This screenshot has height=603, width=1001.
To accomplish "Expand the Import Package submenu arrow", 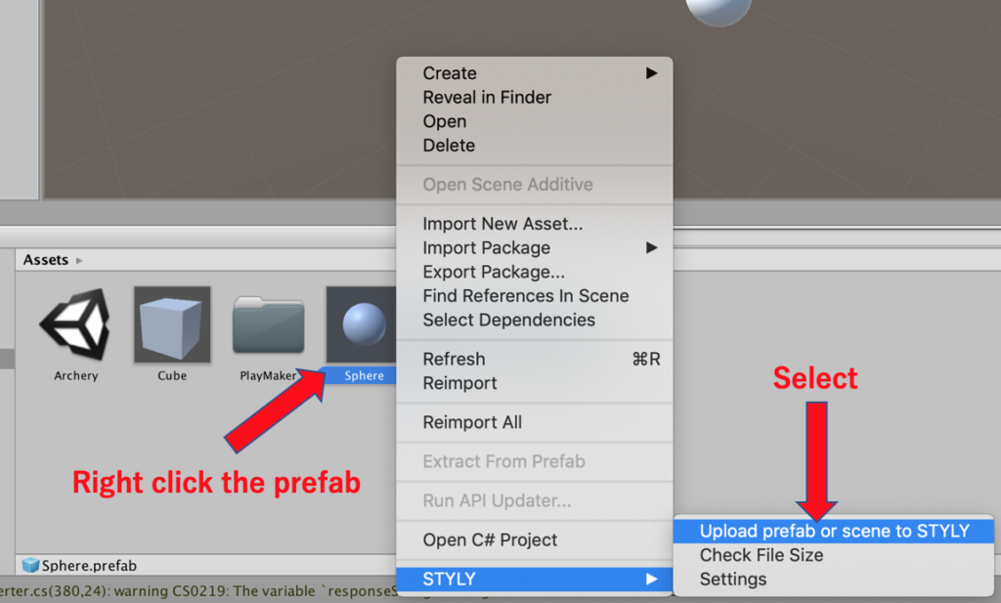I will click(x=651, y=247).
